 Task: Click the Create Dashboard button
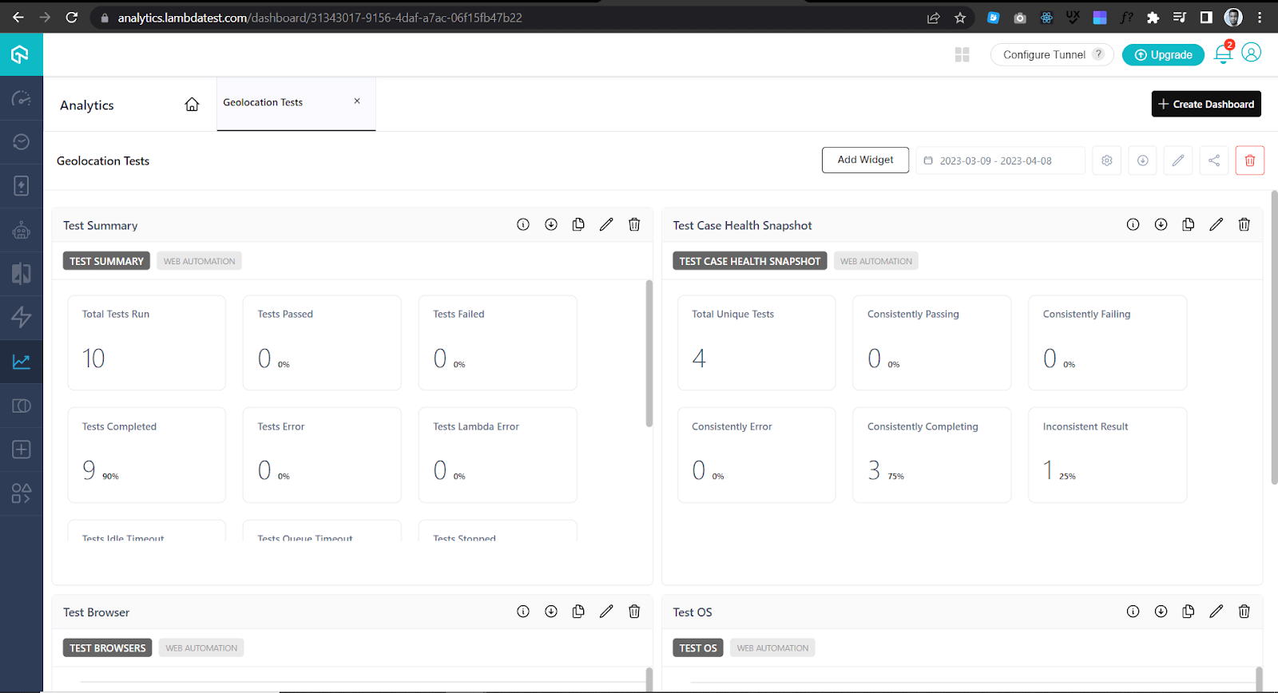pos(1206,104)
